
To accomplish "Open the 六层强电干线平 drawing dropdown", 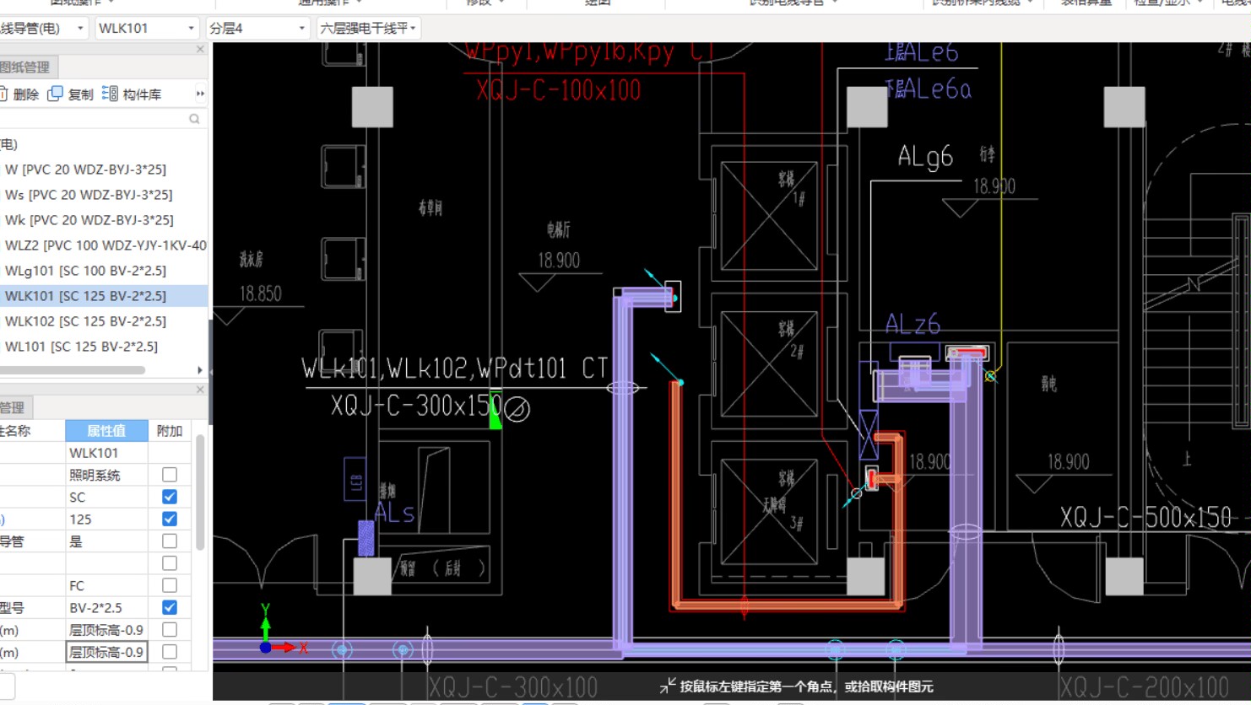I will point(368,28).
